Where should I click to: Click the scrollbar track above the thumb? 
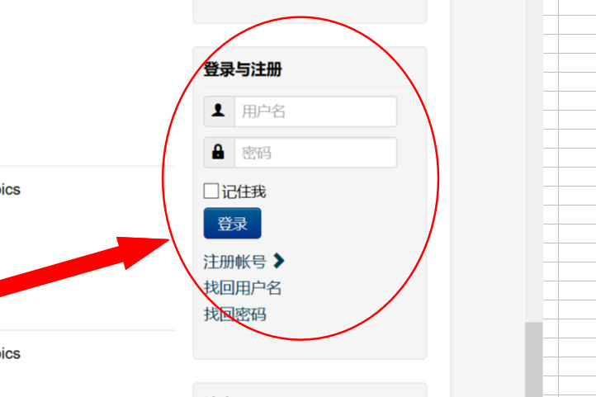tap(533, 161)
